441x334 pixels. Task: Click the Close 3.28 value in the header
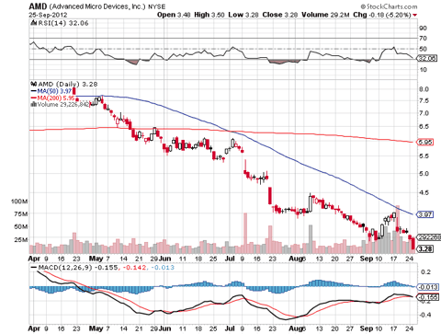(280, 15)
